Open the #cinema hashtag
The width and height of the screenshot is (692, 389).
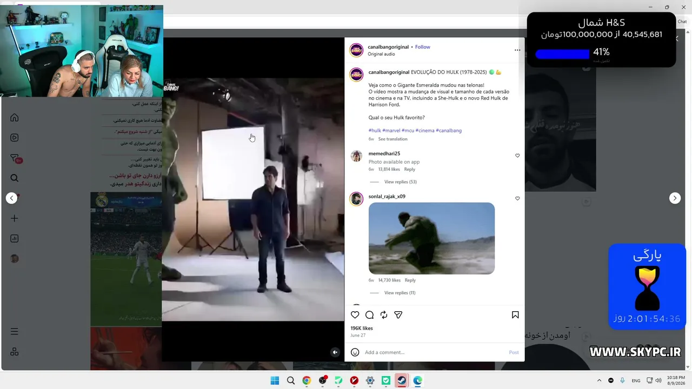(x=425, y=130)
